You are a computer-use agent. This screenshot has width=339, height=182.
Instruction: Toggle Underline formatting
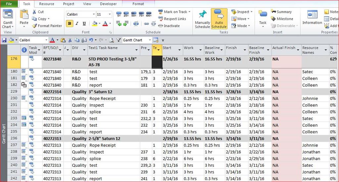[x=84, y=23]
